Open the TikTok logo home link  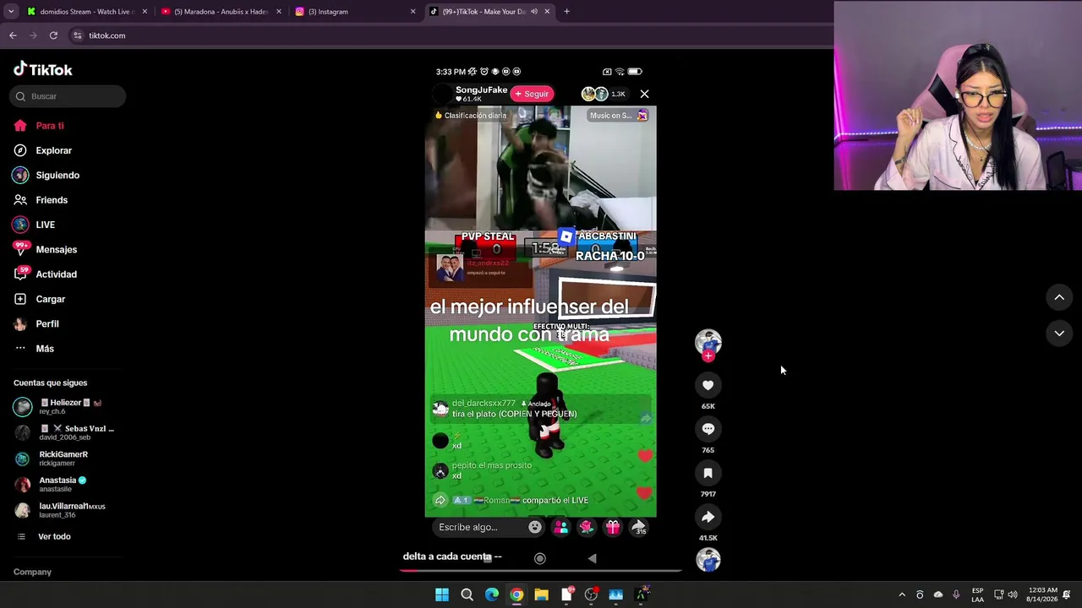tap(43, 69)
